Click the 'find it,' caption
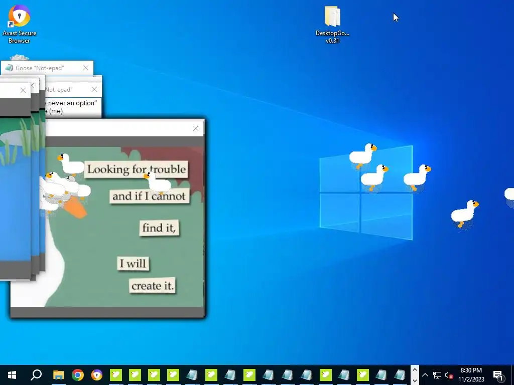Viewport: 514px width, 385px height. [x=159, y=228]
